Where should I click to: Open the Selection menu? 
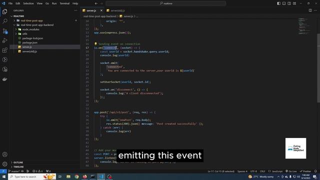[28, 3]
